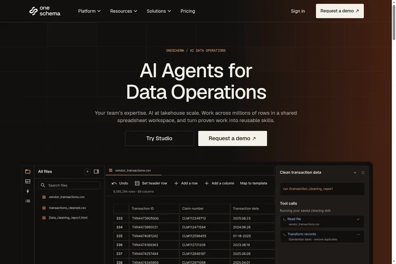Select the vendor_transactions.csv tab
Viewport: 396px width, 264px height.
coord(133,170)
